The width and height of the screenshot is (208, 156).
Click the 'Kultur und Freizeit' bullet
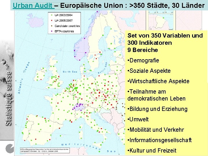(152, 151)
